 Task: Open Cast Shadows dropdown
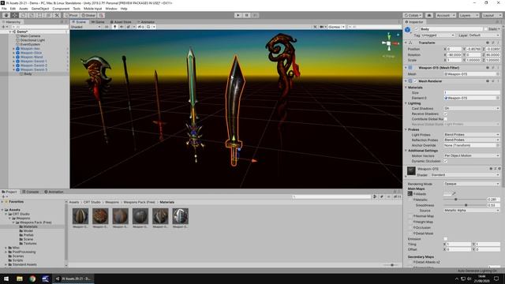click(472, 109)
